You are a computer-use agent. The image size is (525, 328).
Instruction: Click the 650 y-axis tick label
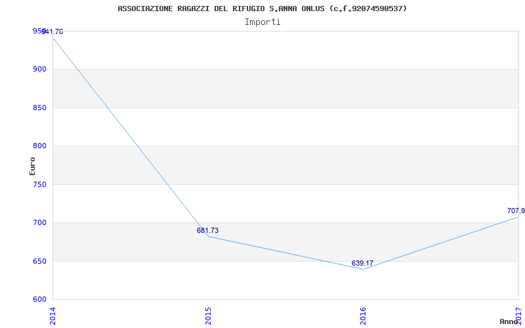[39, 261]
